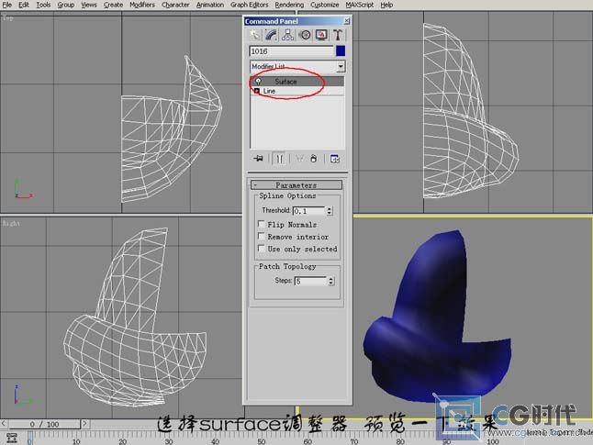Open the Hierarchy panel tab
Image resolution: width=593 pixels, height=445 pixels.
point(288,35)
